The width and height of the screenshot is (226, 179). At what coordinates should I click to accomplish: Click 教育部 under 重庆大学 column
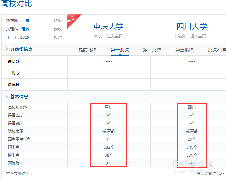[x=109, y=131]
